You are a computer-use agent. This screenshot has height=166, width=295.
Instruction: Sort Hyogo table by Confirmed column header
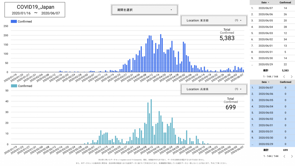(x=285, y=82)
